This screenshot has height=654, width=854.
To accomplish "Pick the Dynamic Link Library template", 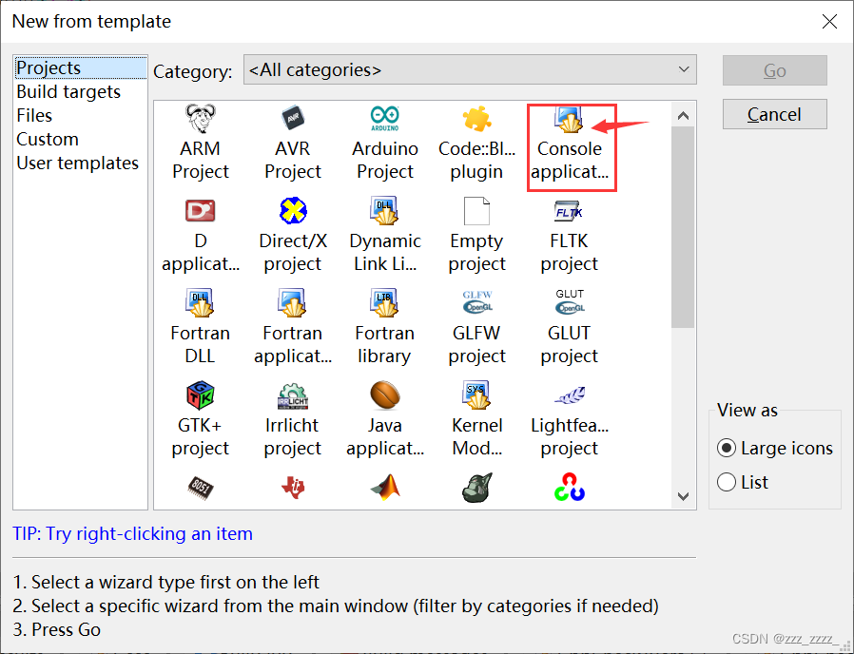I will point(384,236).
